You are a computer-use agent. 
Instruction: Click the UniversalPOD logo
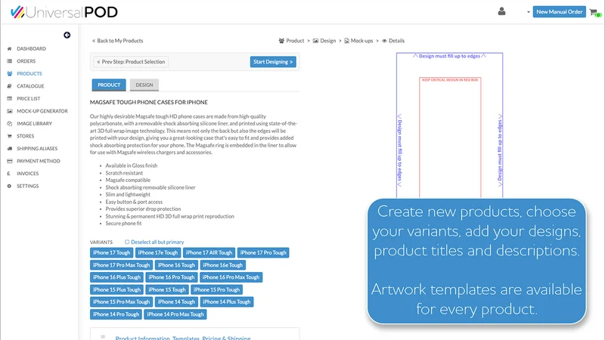(x=64, y=12)
